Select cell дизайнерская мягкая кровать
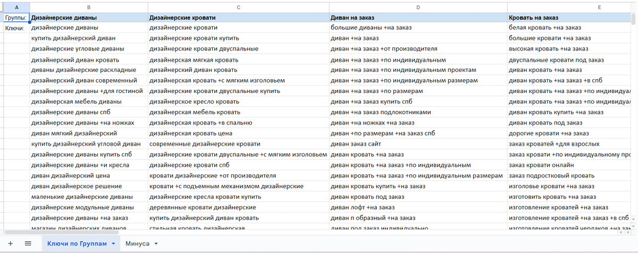The image size is (638, 253). pos(239,60)
